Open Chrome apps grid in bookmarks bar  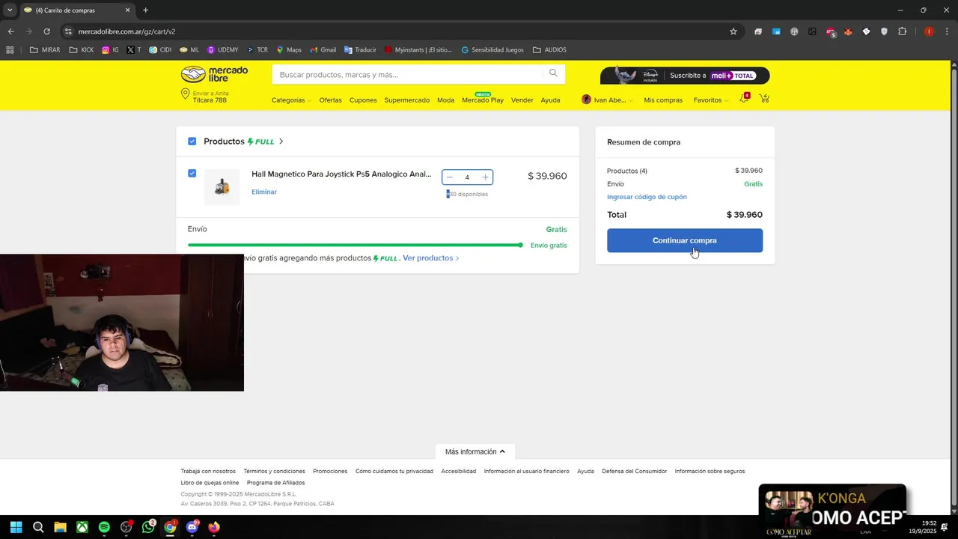tap(10, 50)
